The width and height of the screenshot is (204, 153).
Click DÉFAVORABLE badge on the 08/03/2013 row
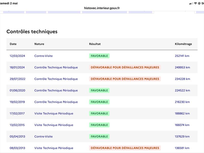click(x=125, y=148)
